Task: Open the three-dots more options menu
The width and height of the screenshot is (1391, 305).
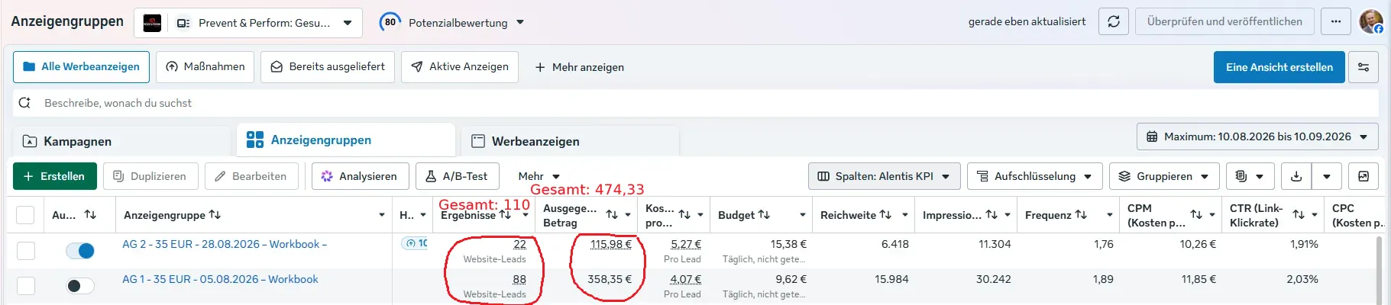Action: (1336, 21)
